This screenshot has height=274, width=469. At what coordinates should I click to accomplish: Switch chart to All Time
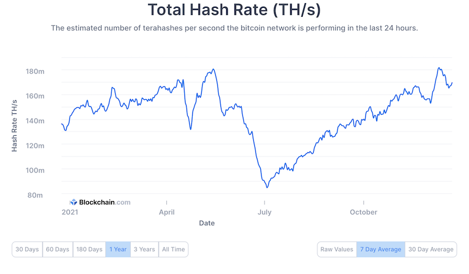click(x=174, y=249)
